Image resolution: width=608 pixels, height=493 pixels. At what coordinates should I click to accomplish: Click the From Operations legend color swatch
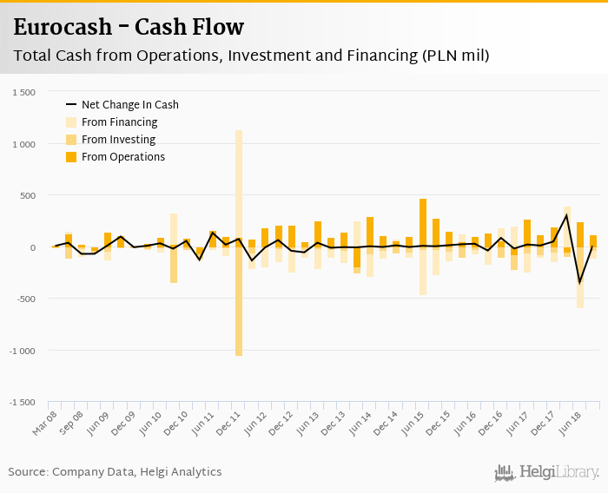[x=73, y=157]
